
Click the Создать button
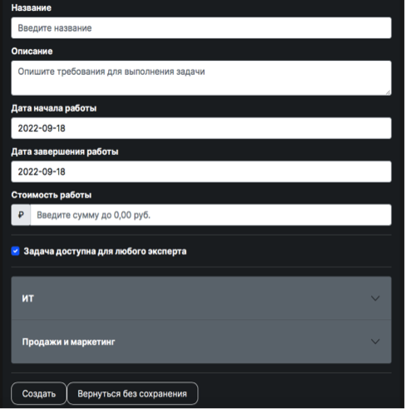tap(39, 393)
